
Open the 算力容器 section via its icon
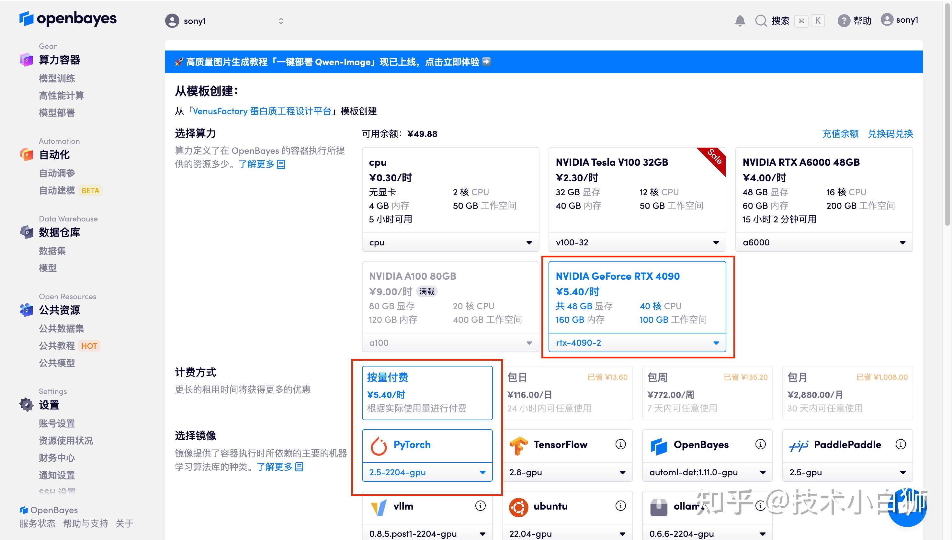click(x=26, y=60)
